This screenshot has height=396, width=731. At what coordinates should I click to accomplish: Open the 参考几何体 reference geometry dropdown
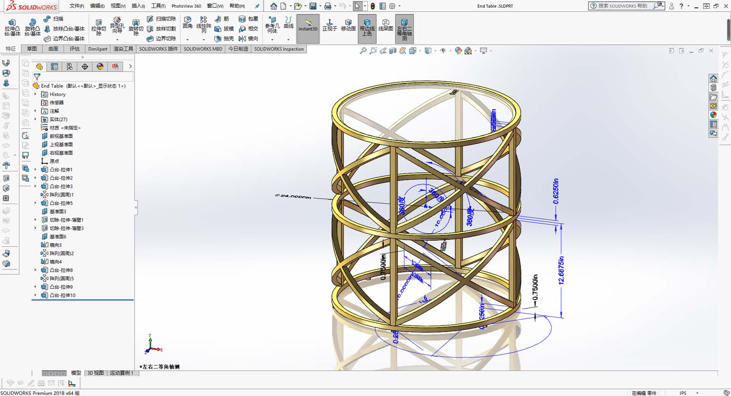pos(272,39)
